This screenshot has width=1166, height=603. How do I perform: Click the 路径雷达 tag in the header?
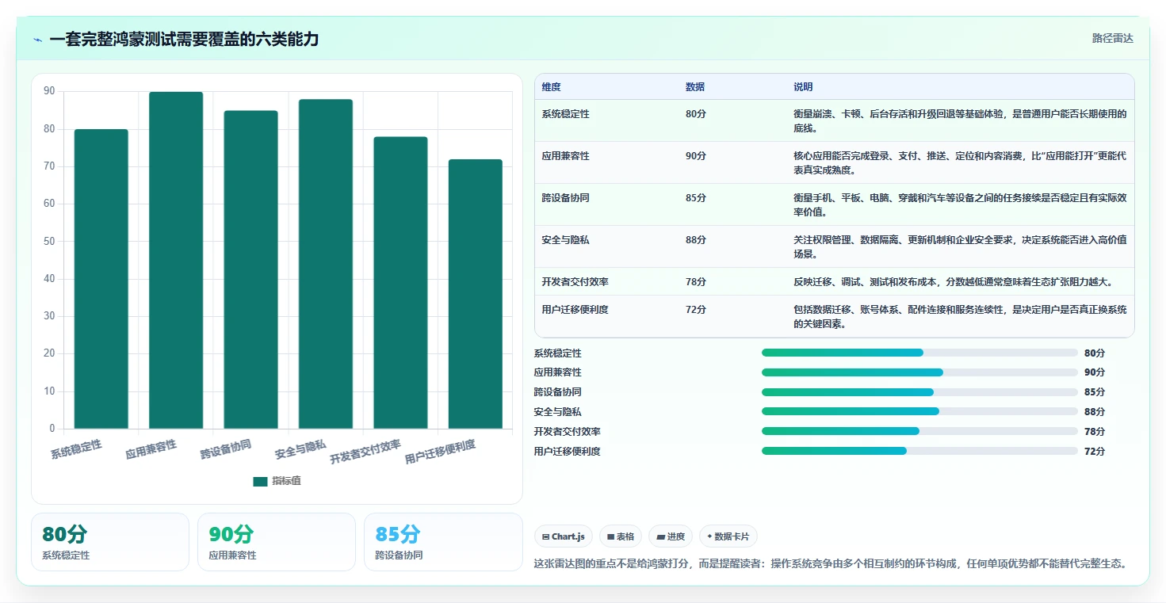[x=1113, y=38]
